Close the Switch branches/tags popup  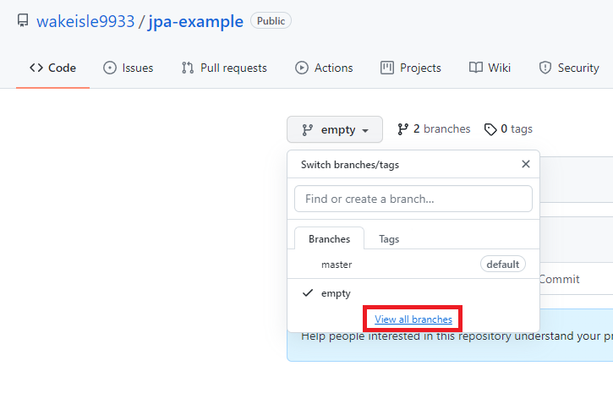(x=526, y=164)
